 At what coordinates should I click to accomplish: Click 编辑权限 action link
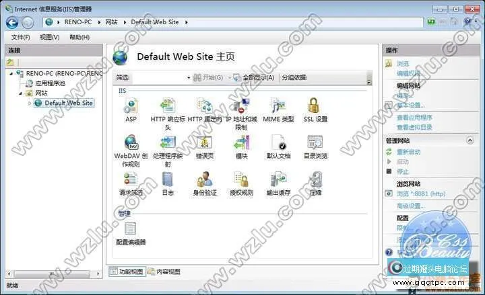(410, 73)
